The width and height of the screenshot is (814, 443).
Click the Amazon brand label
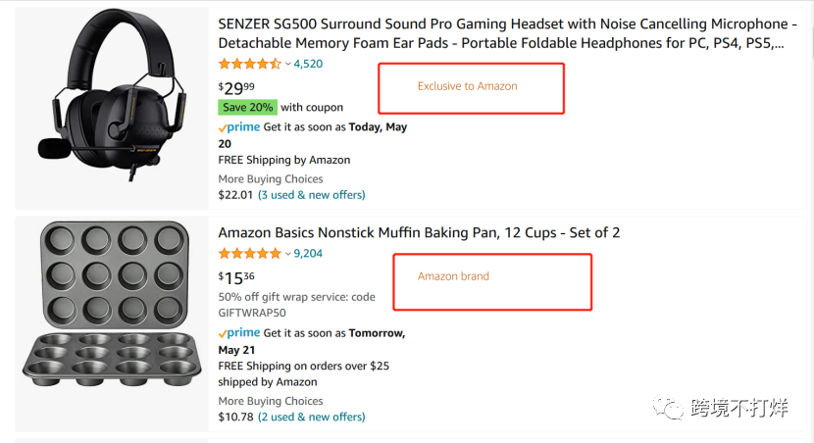[453, 276]
